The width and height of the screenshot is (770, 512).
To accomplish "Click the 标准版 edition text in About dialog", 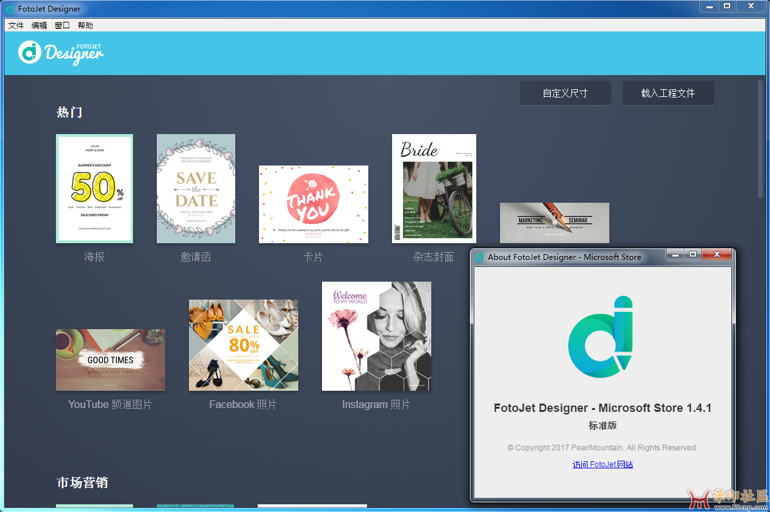I will pos(602,425).
